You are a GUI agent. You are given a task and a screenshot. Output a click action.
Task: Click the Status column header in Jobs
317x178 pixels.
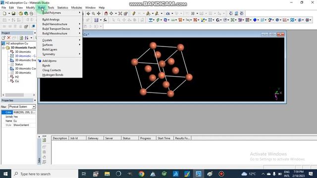point(130,138)
